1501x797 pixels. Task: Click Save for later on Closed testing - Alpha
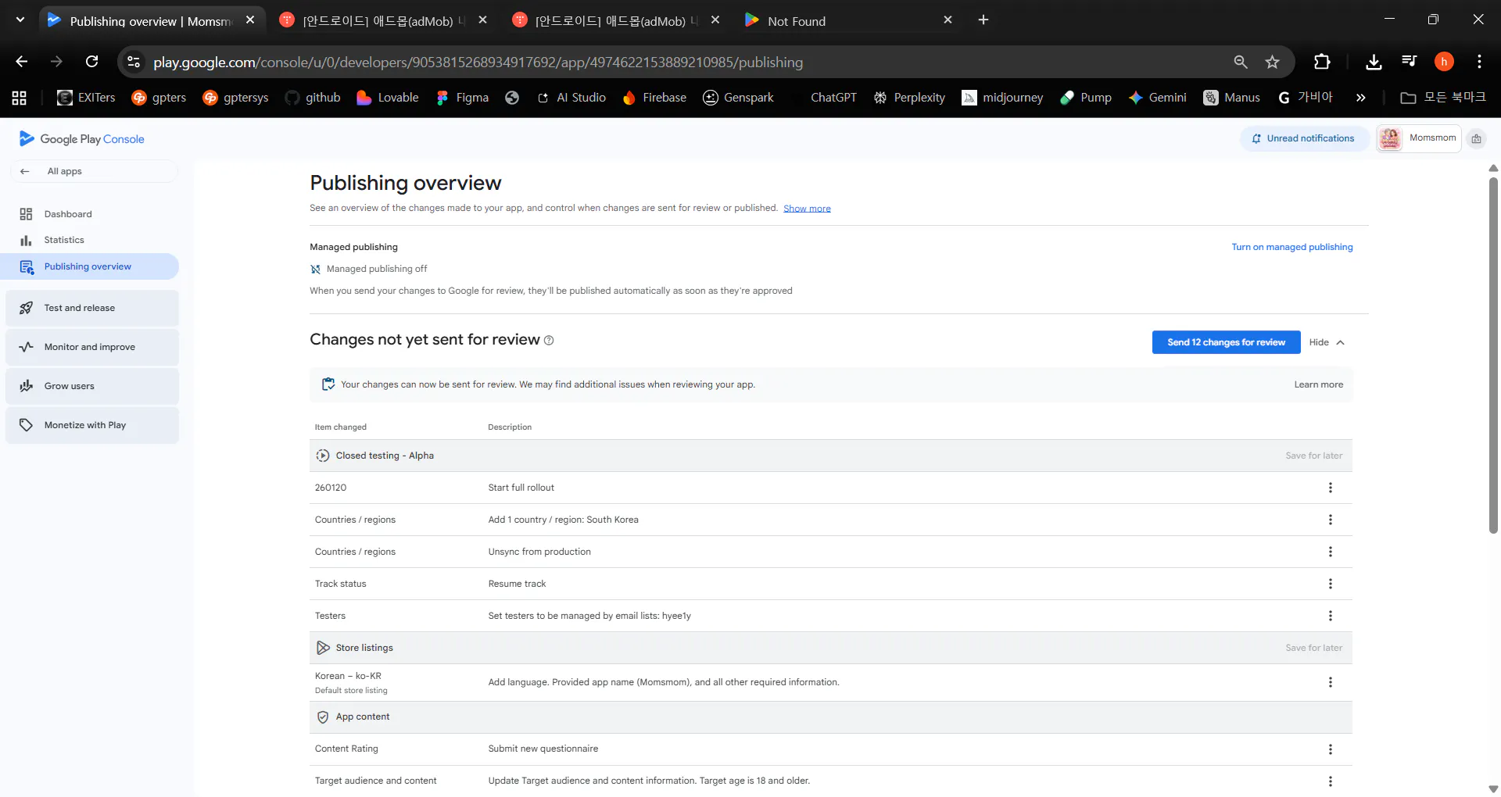coord(1313,456)
